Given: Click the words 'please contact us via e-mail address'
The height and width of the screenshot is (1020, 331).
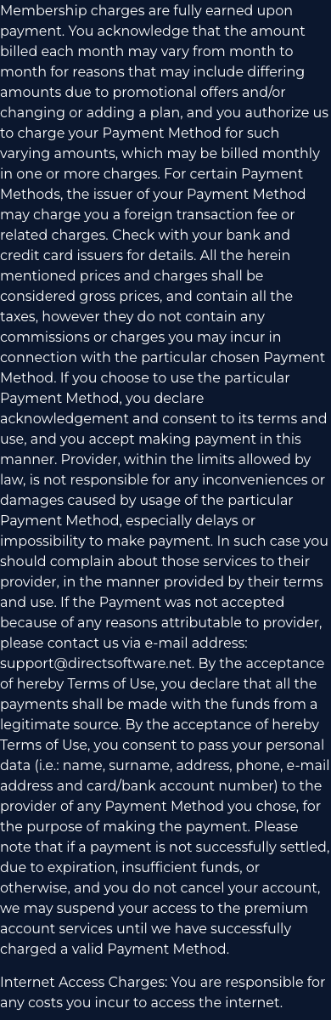Looking at the screenshot, I should (123, 643).
